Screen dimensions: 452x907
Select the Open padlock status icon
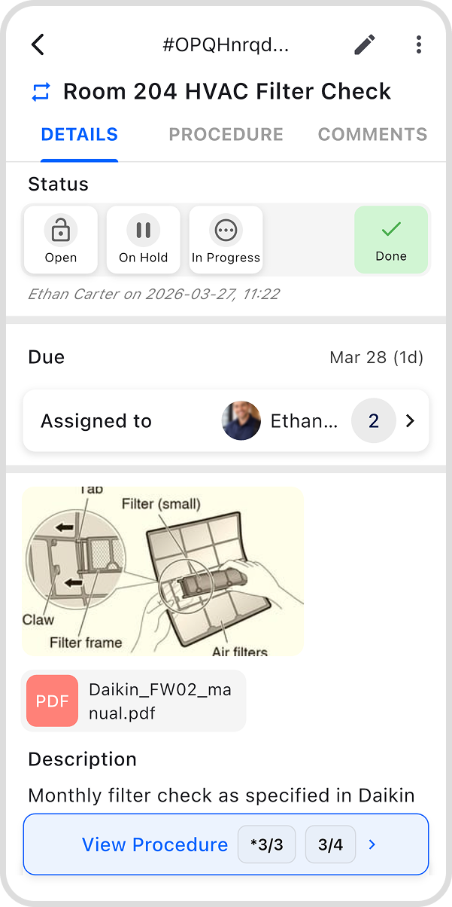click(60, 229)
